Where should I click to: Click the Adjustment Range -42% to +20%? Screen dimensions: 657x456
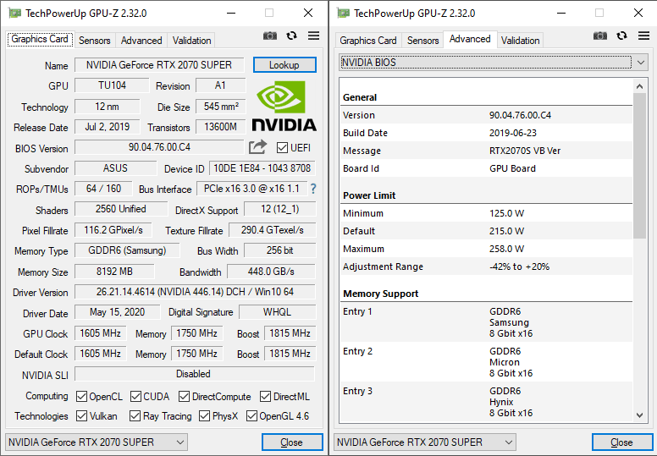coord(519,266)
